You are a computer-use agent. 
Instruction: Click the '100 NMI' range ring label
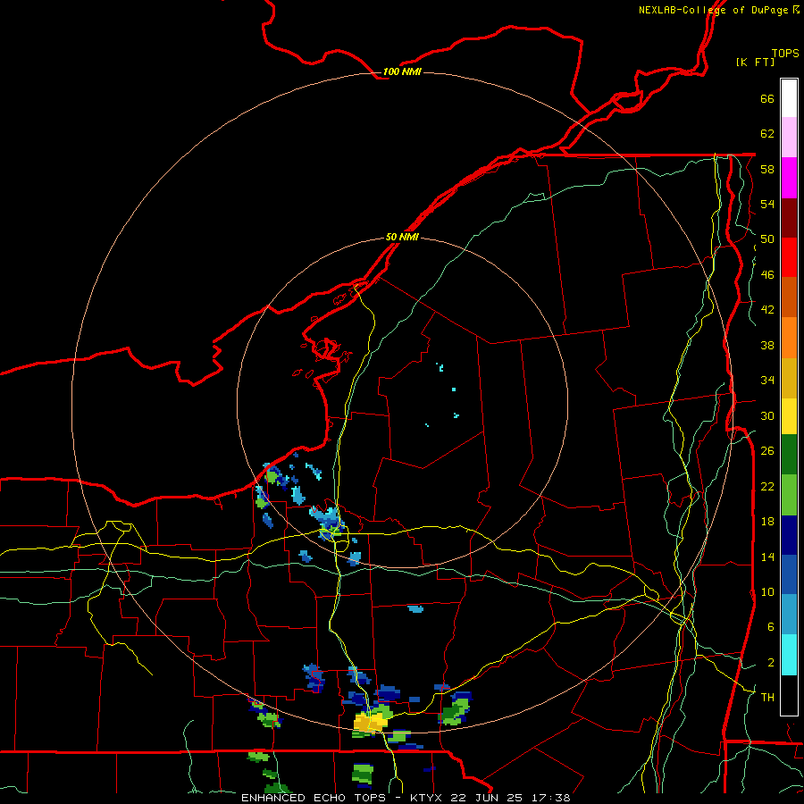(x=402, y=71)
